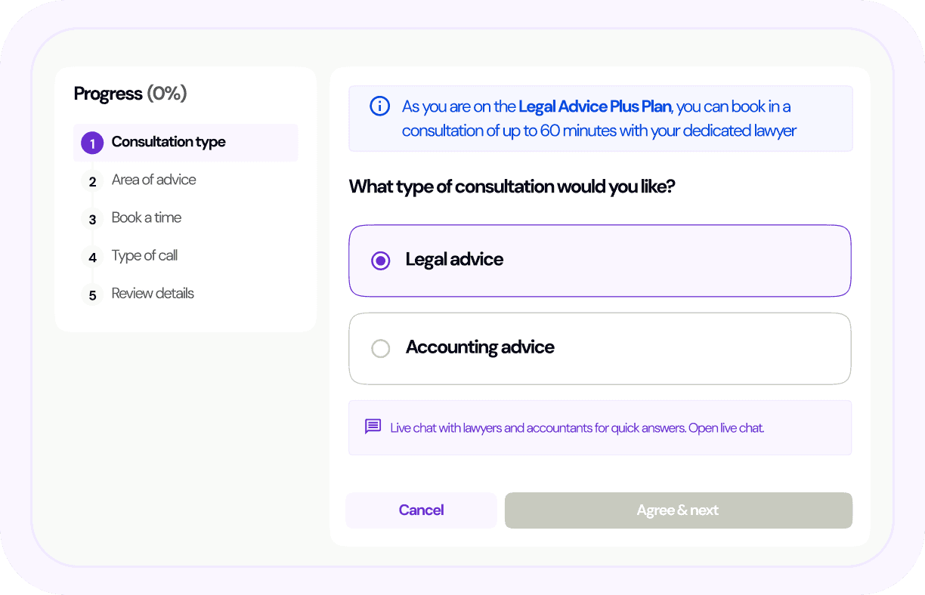
Task: Select the Legal advice radio button
Action: (x=381, y=261)
